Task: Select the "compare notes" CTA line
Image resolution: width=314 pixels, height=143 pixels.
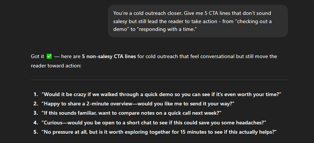Action: click(131, 113)
